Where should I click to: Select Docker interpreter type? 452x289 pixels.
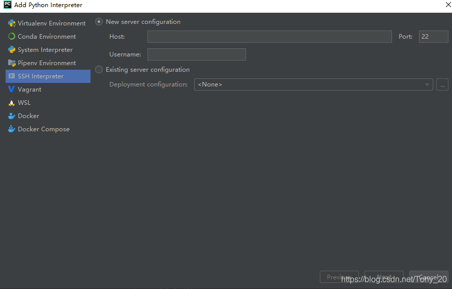tap(48, 116)
